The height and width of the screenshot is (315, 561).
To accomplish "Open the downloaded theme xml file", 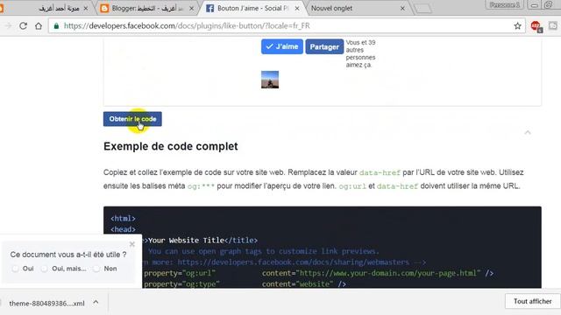I will point(46,304).
